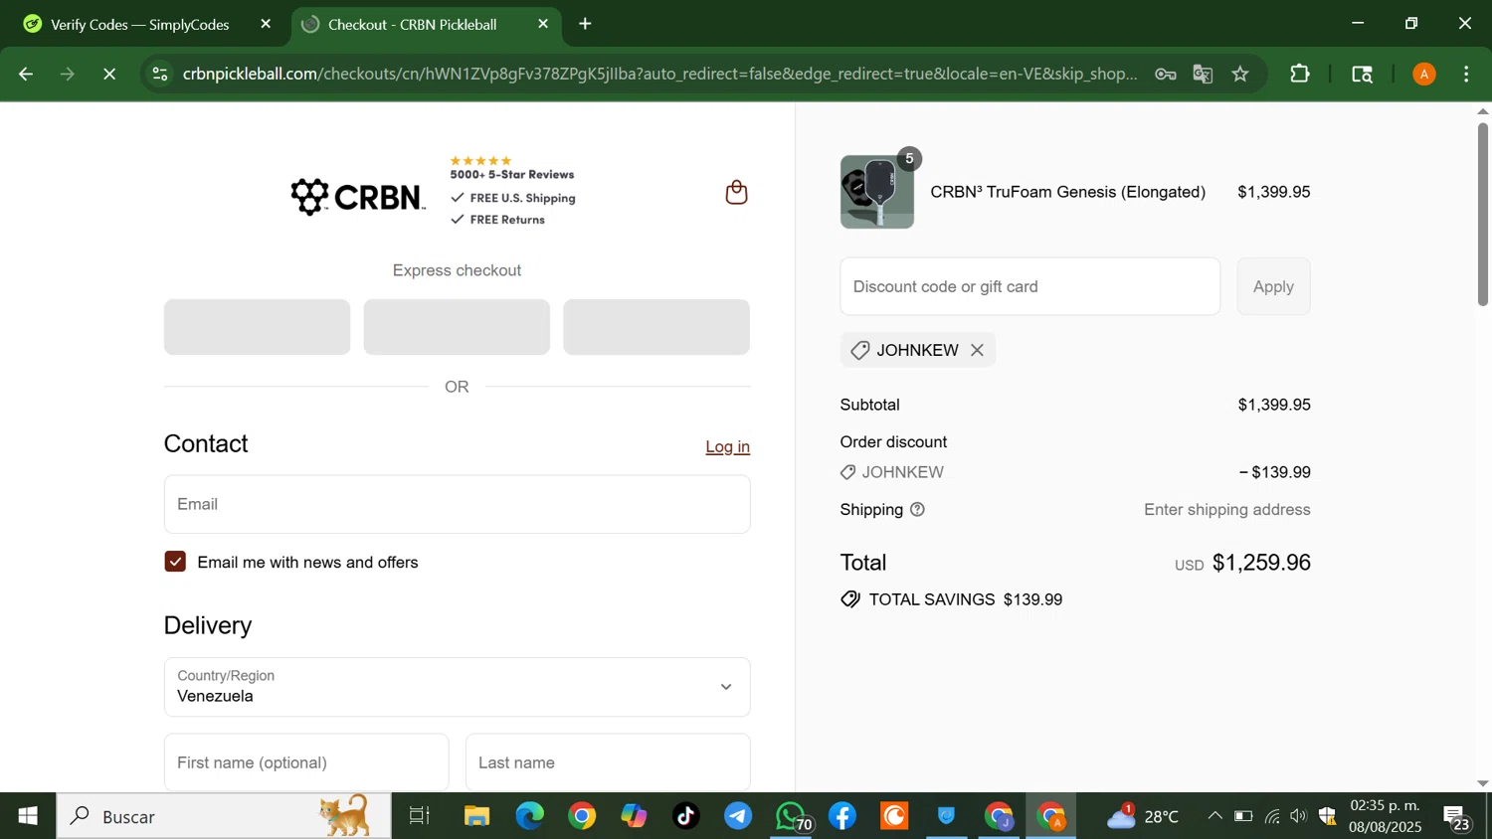
Task: Close the Checkout CRBN Pickleball tab
Action: (543, 24)
